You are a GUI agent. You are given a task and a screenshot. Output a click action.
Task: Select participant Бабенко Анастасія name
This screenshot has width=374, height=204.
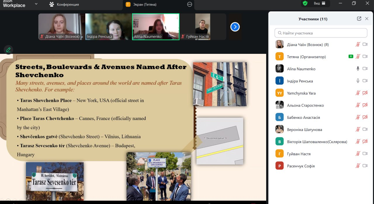pyautogui.click(x=303, y=117)
